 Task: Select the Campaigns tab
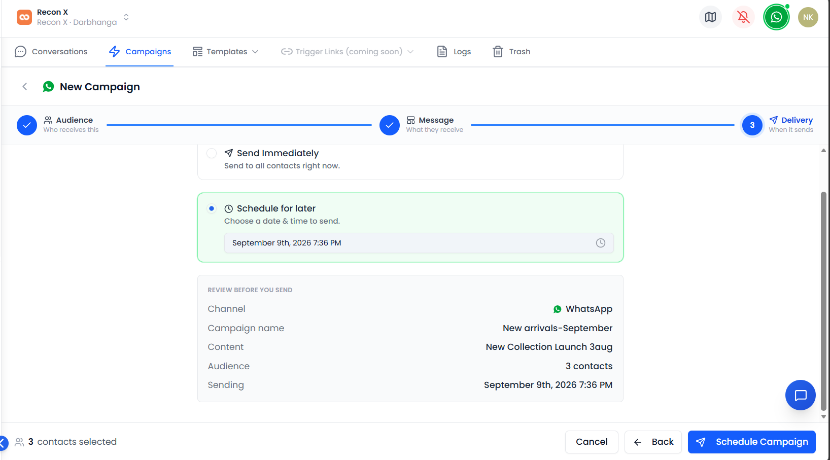pos(140,52)
